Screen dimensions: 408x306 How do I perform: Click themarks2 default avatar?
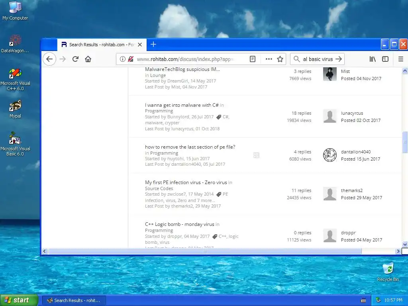[330, 194]
